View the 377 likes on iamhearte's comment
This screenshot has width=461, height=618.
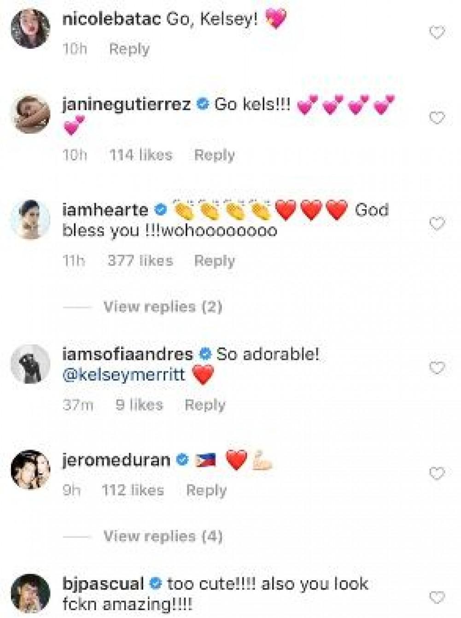point(140,261)
